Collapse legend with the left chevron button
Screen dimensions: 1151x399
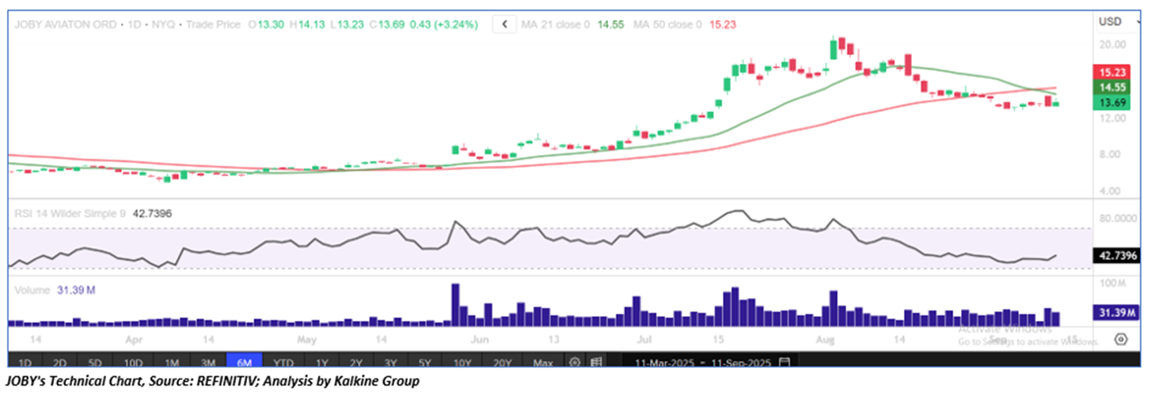(x=505, y=24)
